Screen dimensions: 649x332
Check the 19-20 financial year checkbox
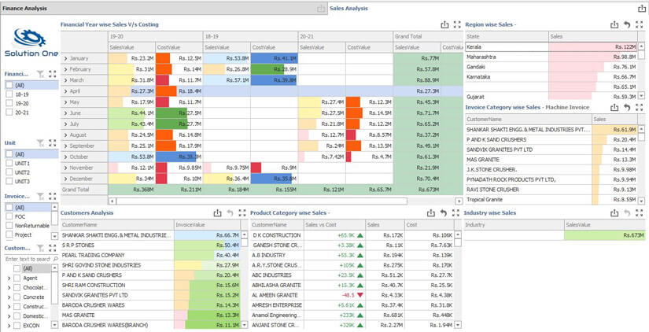click(x=9, y=103)
